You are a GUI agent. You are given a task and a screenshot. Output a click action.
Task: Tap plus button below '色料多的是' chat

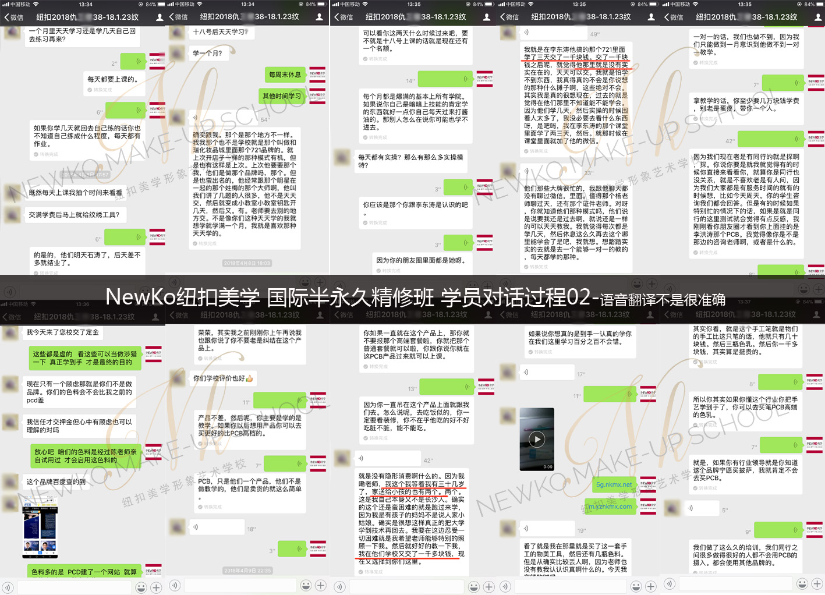(156, 587)
